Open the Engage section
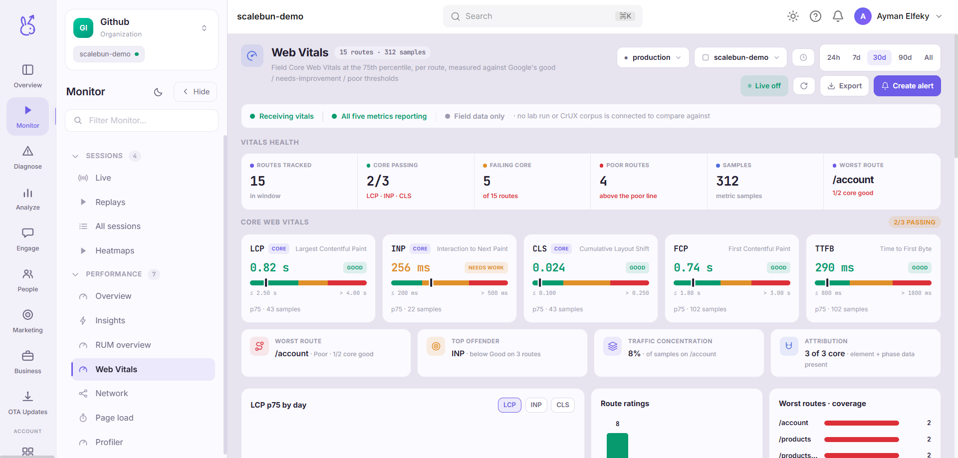Screen dimensions: 958x458 tap(27, 239)
